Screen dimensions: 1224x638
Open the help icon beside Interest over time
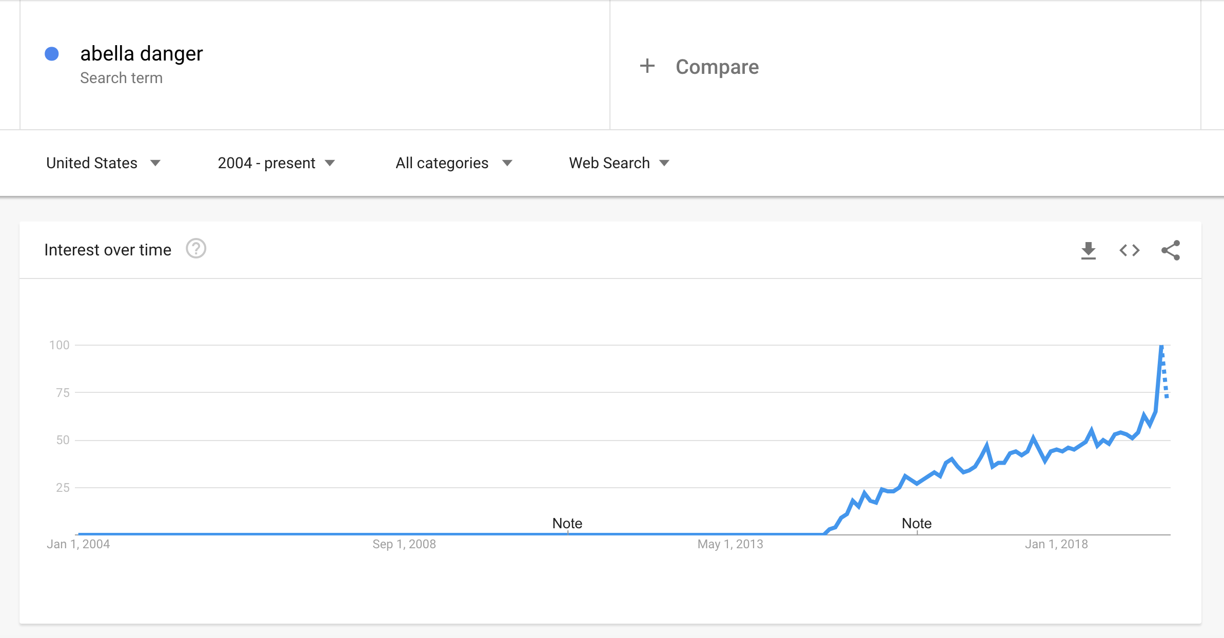[196, 249]
